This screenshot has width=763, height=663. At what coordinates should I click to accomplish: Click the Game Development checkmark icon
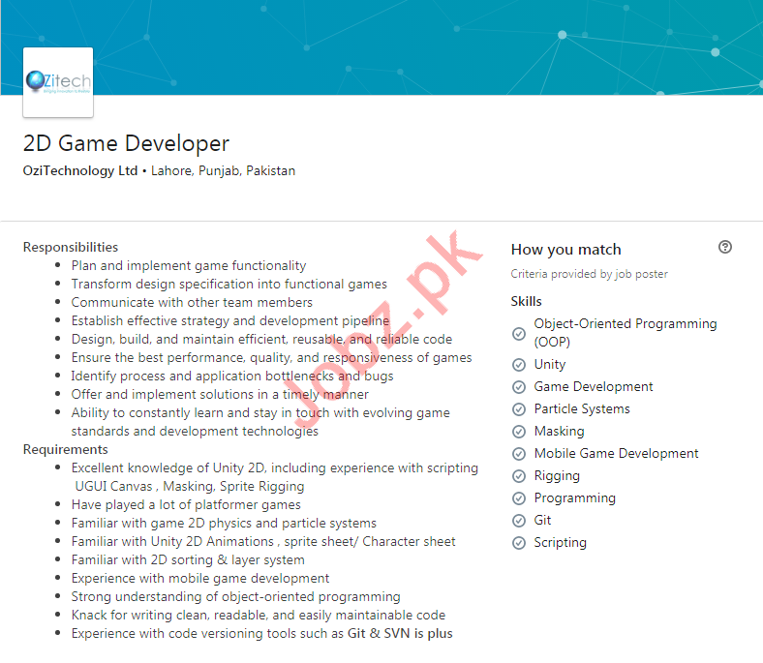(x=519, y=387)
